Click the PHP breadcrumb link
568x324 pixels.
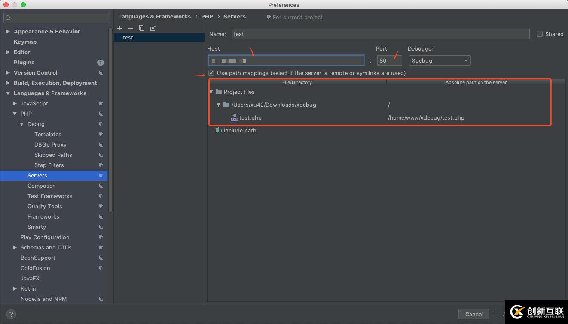[207, 17]
